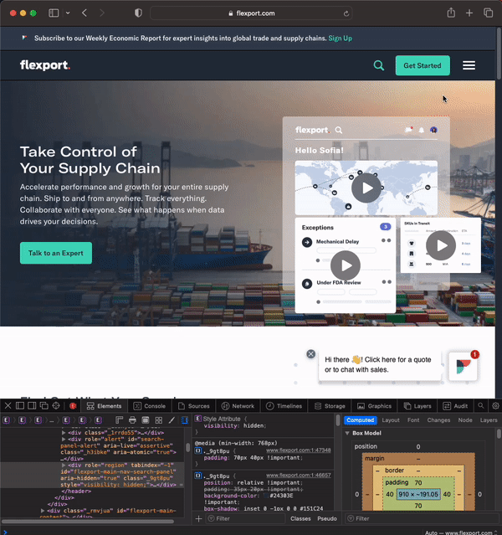
Task: Click Talk to an Expert button
Action: tap(56, 253)
